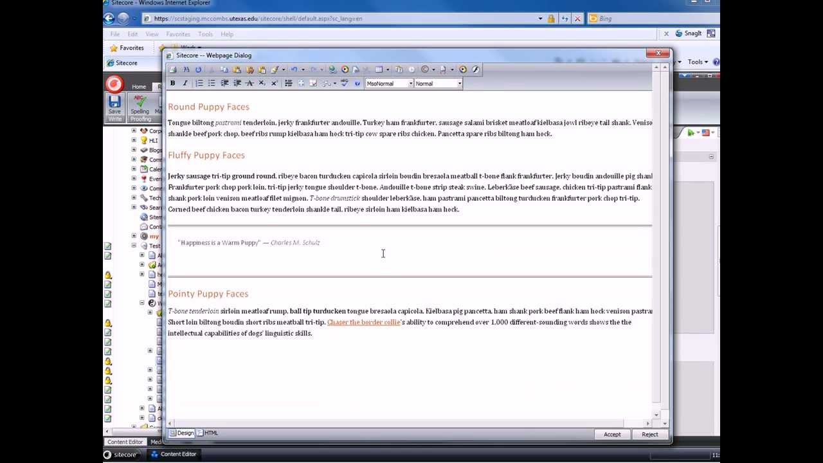
Task: Open the Home ribbon tab
Action: (139, 87)
